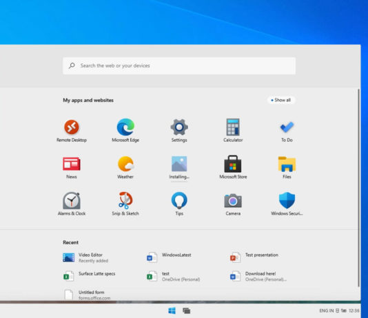Screen dimensions: 368x318
Task: Launch Alarms & Clock
Action: point(72,204)
